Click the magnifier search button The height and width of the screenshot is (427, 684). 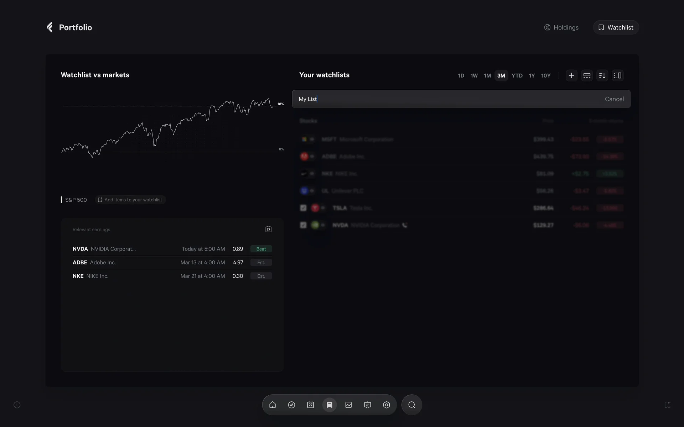click(411, 405)
